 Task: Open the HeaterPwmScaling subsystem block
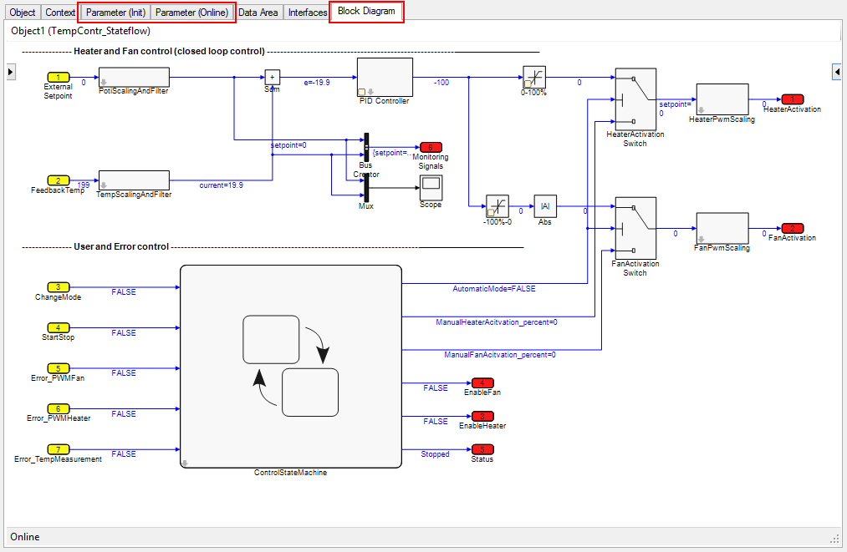pyautogui.click(x=722, y=99)
